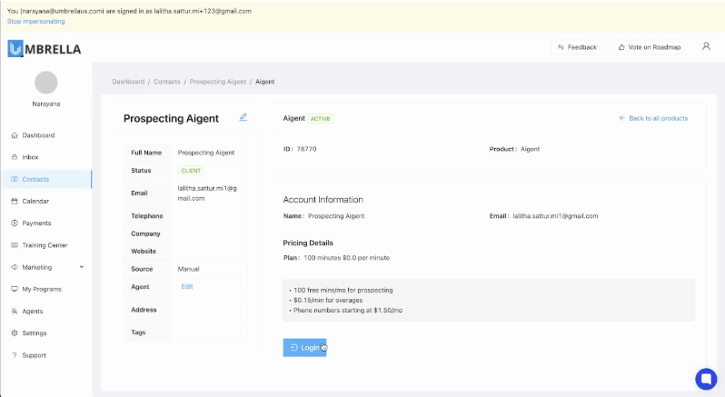Open the chat widget bubble
The width and height of the screenshot is (725, 397).
705,378
